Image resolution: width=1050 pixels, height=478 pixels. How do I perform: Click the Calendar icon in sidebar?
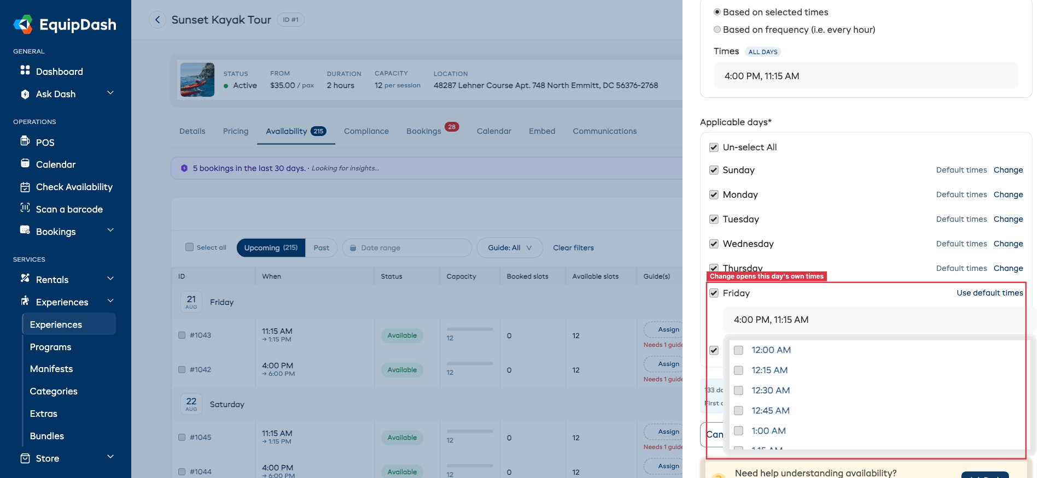pyautogui.click(x=25, y=164)
